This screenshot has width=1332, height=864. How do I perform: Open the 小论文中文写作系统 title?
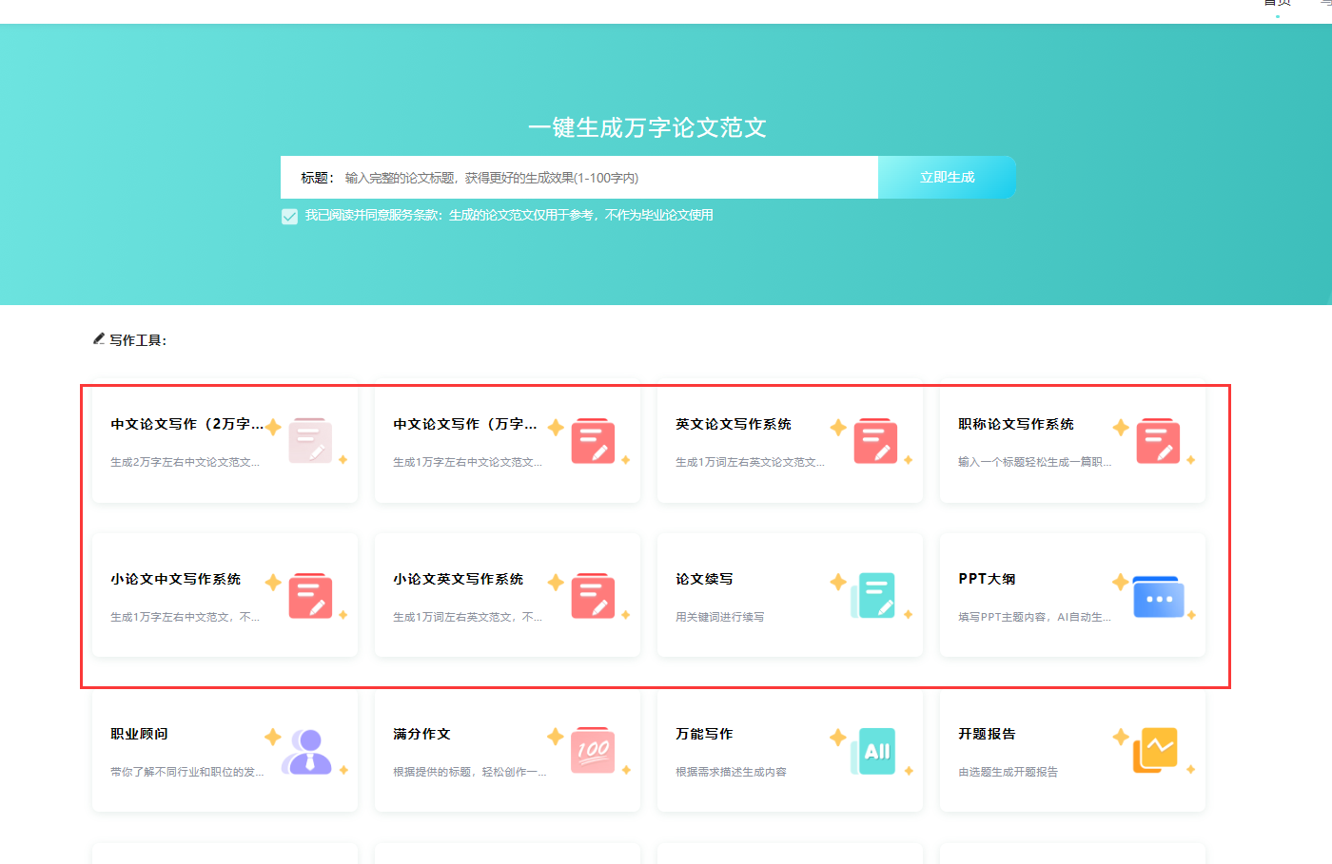pos(176,579)
